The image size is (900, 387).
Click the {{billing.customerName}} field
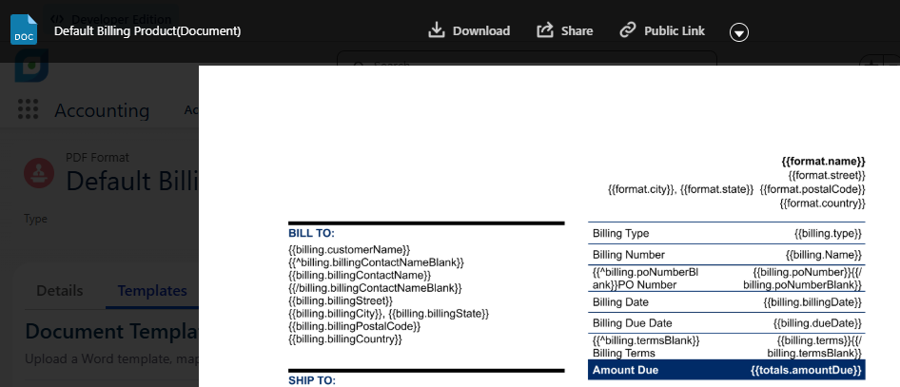coord(349,249)
